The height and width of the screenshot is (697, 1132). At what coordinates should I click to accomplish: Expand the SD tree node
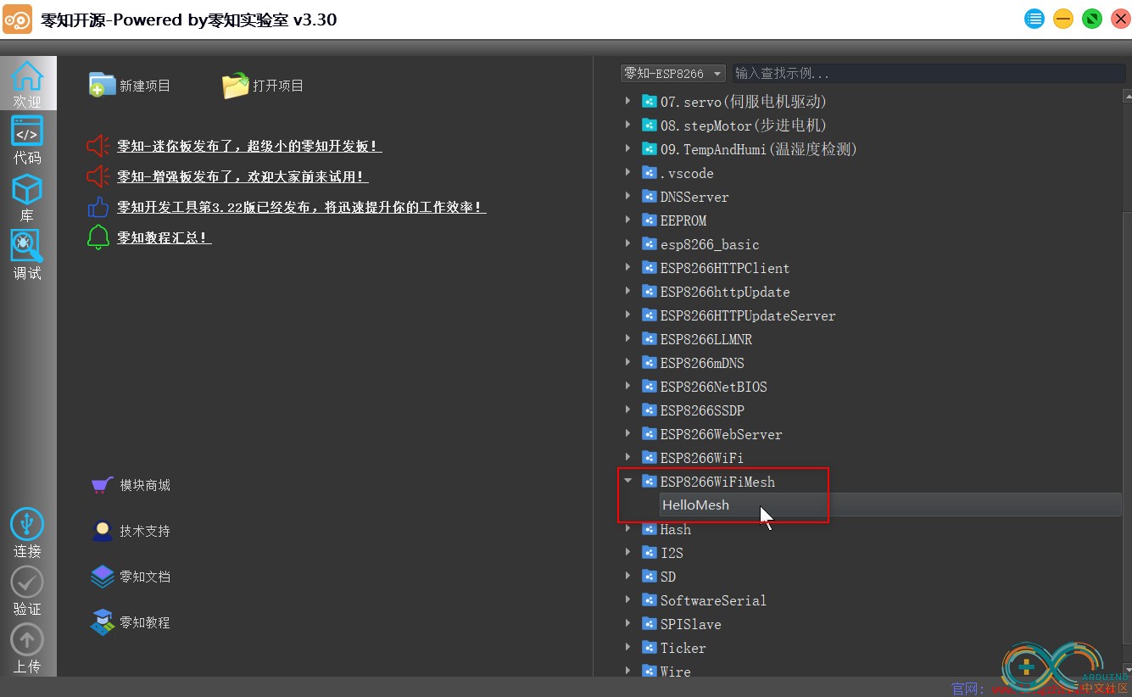[x=627, y=576]
